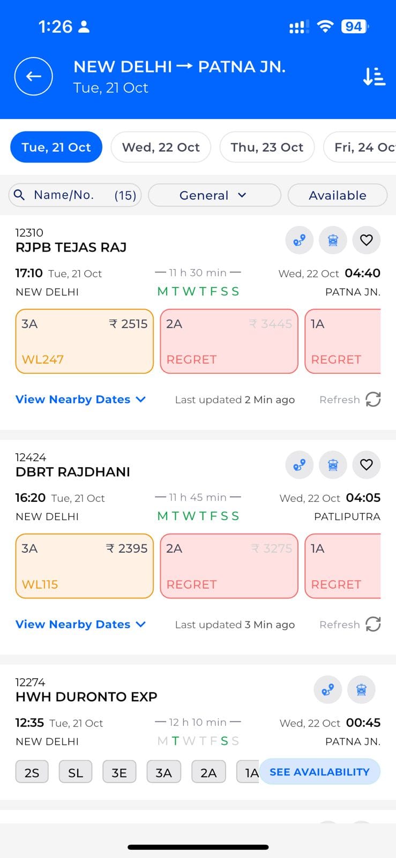Viewport: 396px width, 858px height.
Task: Favorite the RJPB Tejas Raj train
Action: coord(367,240)
